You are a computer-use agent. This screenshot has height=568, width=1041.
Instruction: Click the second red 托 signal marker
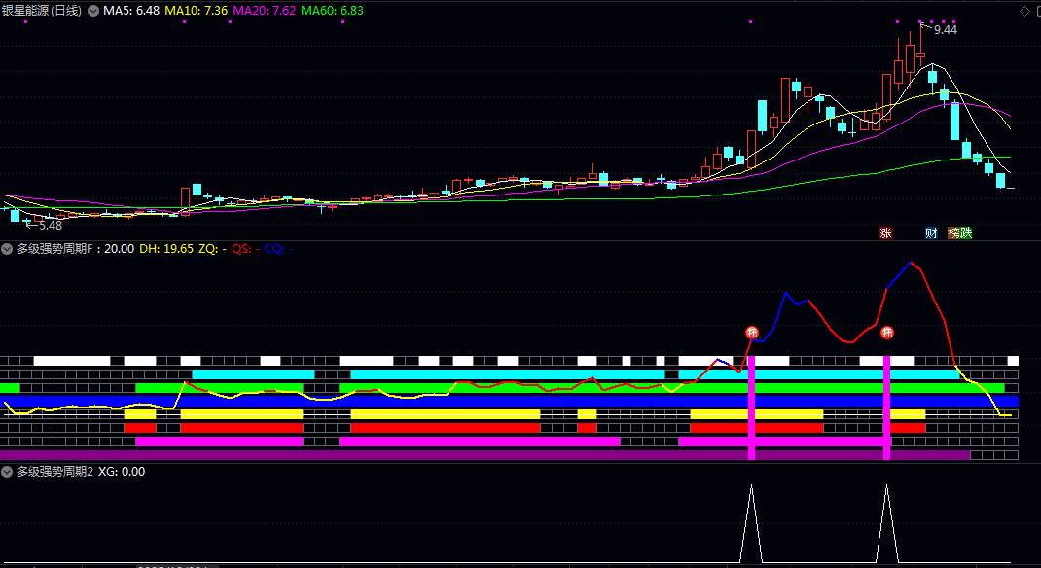(887, 333)
